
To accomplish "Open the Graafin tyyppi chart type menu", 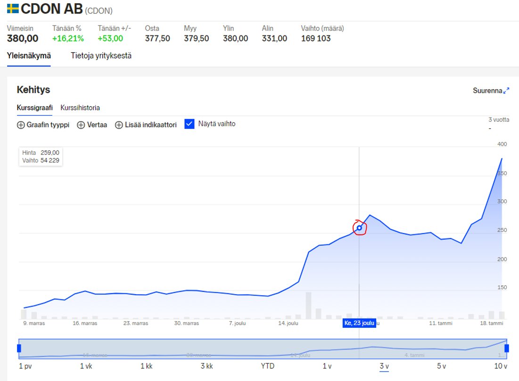I will [x=43, y=125].
